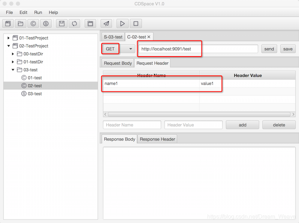299x223 pixels.
Task: Click the 02-TestProject project icon
Action: coord(15,46)
